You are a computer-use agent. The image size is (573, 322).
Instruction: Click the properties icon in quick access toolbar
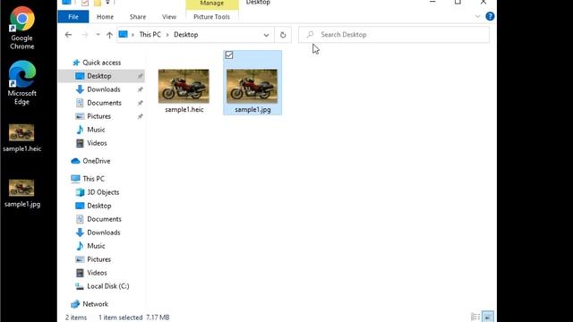85,3
